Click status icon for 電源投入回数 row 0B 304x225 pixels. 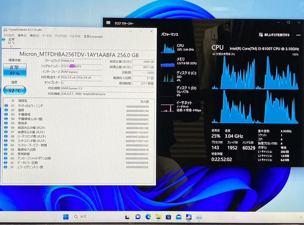(x=6, y=149)
